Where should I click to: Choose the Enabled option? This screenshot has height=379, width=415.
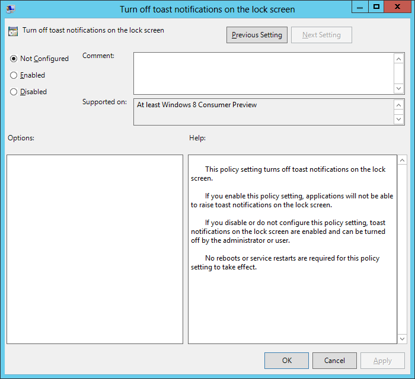[14, 75]
